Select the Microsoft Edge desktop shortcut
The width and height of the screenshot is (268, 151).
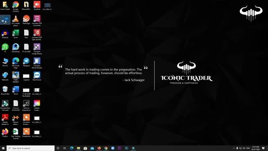coord(16,63)
